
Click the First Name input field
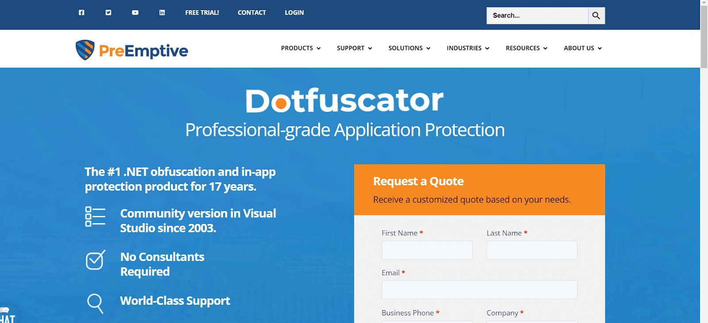(x=427, y=250)
